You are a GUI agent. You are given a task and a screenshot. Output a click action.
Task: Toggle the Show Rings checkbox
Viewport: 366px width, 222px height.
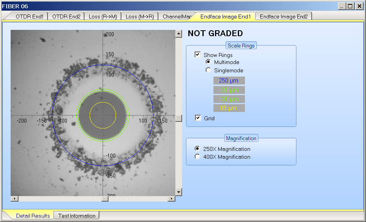pos(198,55)
